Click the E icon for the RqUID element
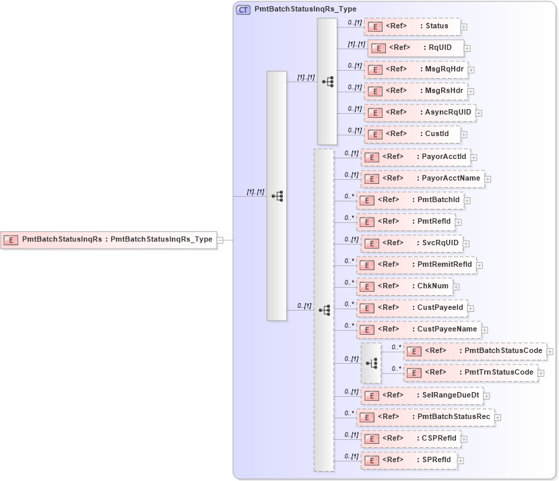The width and height of the screenshot is (559, 481). point(377,48)
